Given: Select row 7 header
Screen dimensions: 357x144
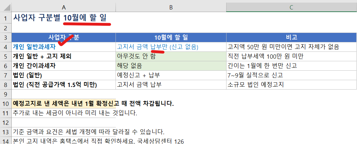Looking at the screenshot, I should tap(6, 75).
